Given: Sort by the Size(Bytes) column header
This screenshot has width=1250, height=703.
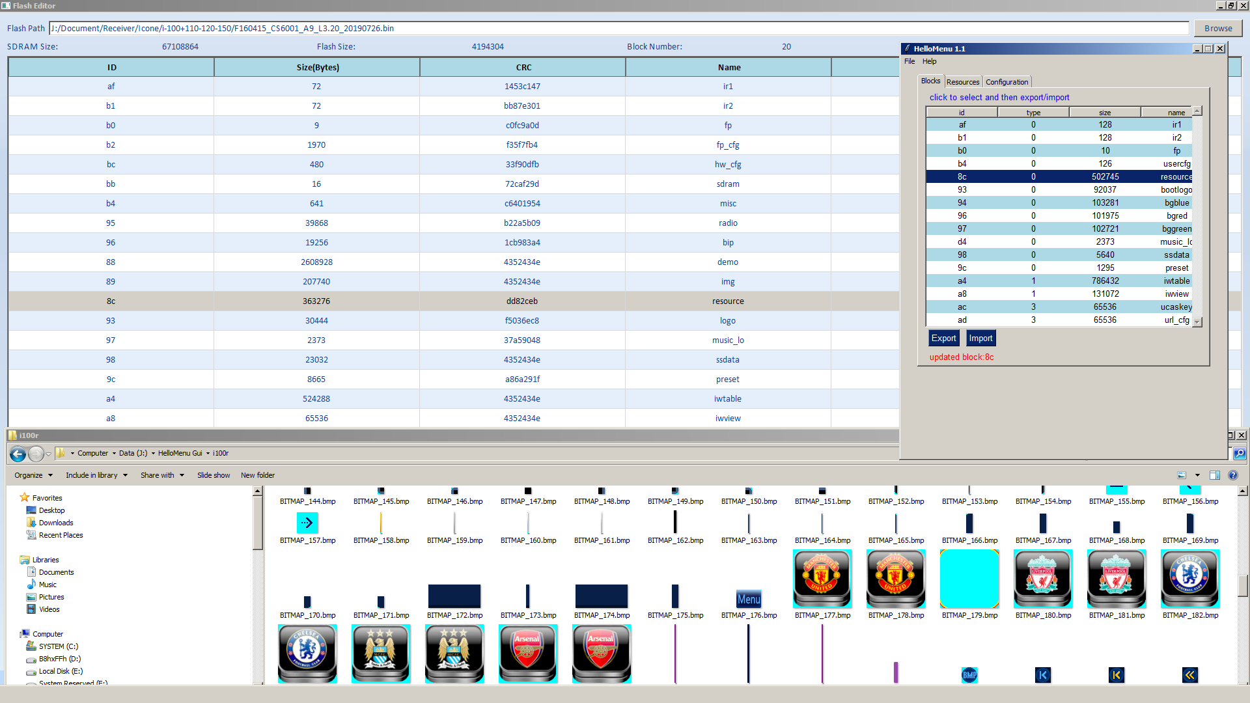Looking at the screenshot, I should pyautogui.click(x=317, y=67).
